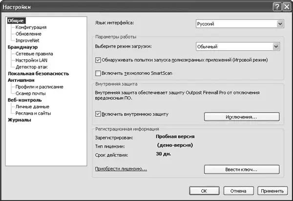Click the Ввести ключ... button
Viewport: 293px width, 201px height.
coord(242,169)
